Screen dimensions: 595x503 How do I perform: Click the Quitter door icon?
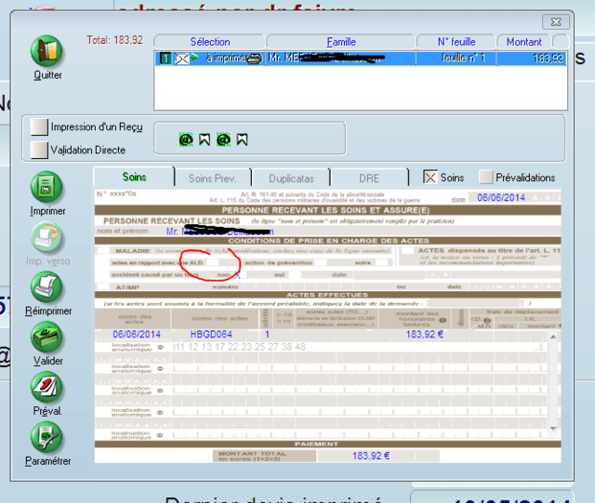(x=47, y=51)
